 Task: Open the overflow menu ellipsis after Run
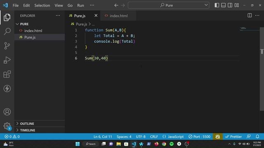point(92,5)
